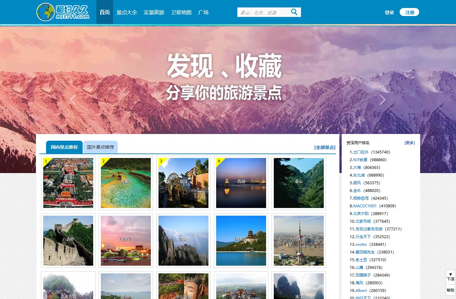The image size is (456, 299).
Task: Open user 大海 profile link
Action: [x=357, y=168]
